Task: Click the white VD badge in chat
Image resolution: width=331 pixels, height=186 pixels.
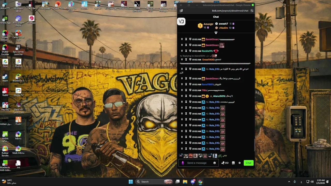Action: click(x=181, y=22)
